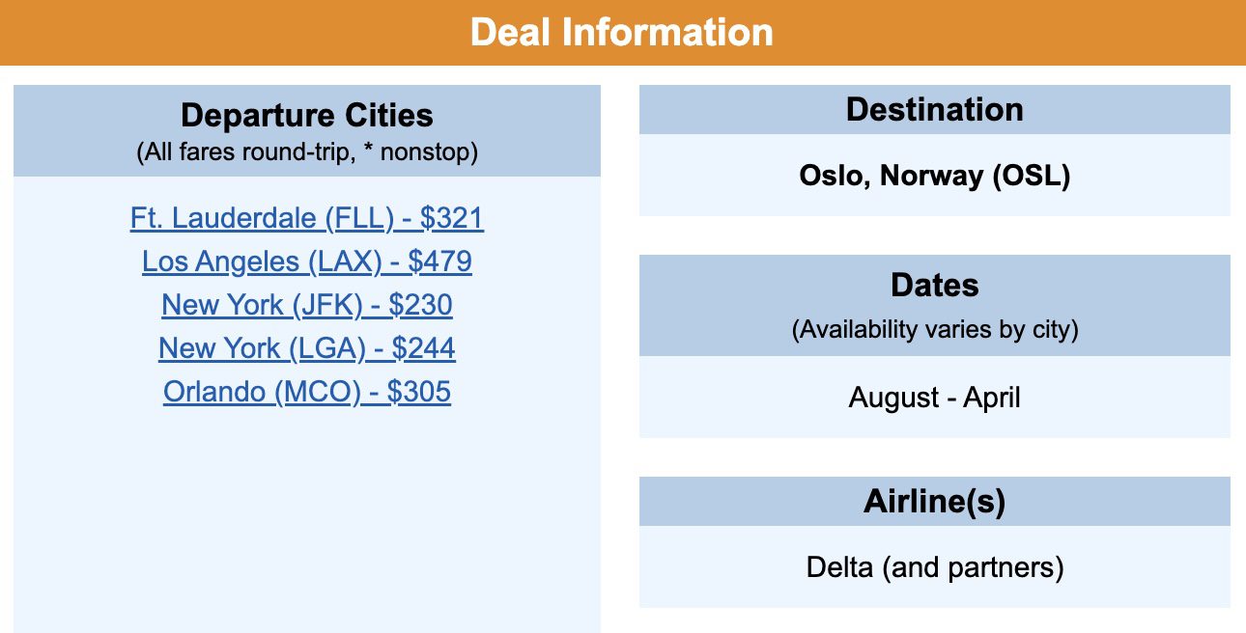Click the Destination section header
Screen dimensions: 1246x633
pyautogui.click(x=936, y=109)
